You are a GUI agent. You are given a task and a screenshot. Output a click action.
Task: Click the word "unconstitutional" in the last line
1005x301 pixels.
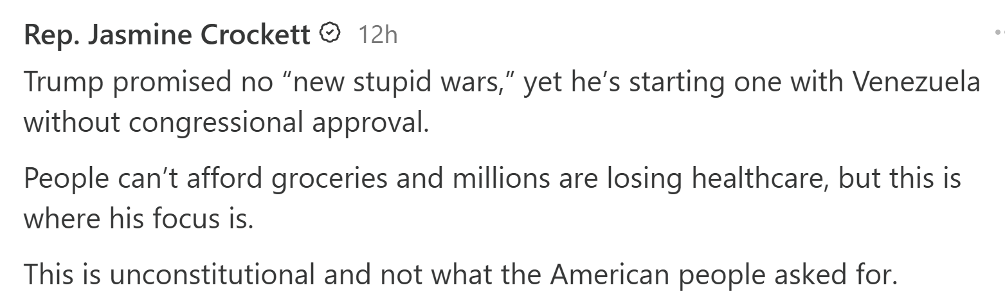coord(212,275)
